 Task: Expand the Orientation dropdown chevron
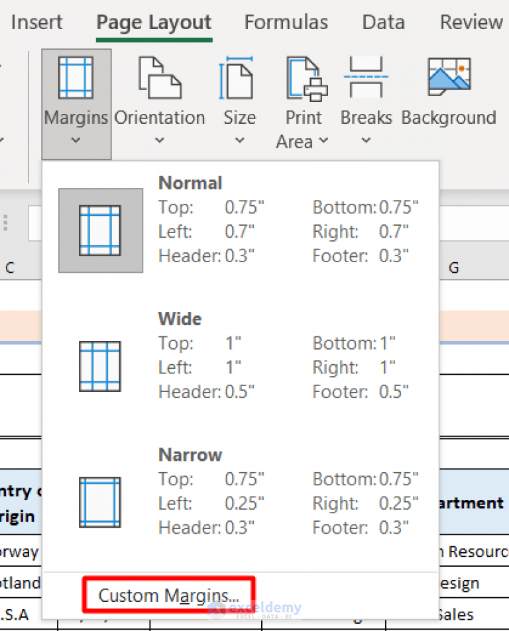click(159, 140)
